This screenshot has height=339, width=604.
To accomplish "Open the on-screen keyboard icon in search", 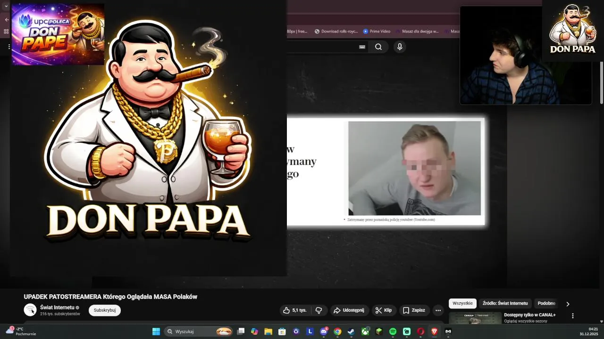I will (x=362, y=47).
